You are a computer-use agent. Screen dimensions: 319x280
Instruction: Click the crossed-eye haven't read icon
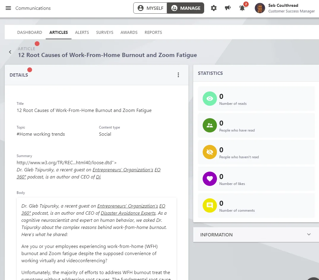click(x=210, y=152)
